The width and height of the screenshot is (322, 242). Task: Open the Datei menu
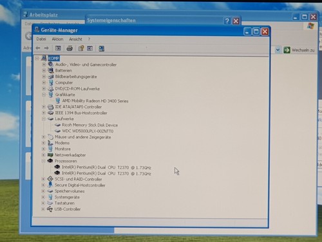click(x=41, y=39)
